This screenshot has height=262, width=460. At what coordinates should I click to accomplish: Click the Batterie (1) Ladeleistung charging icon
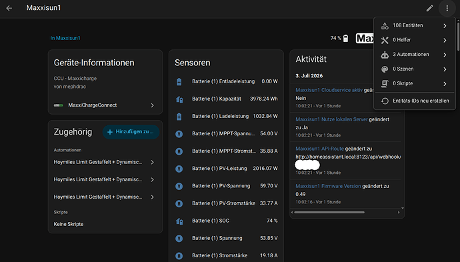[179, 117]
